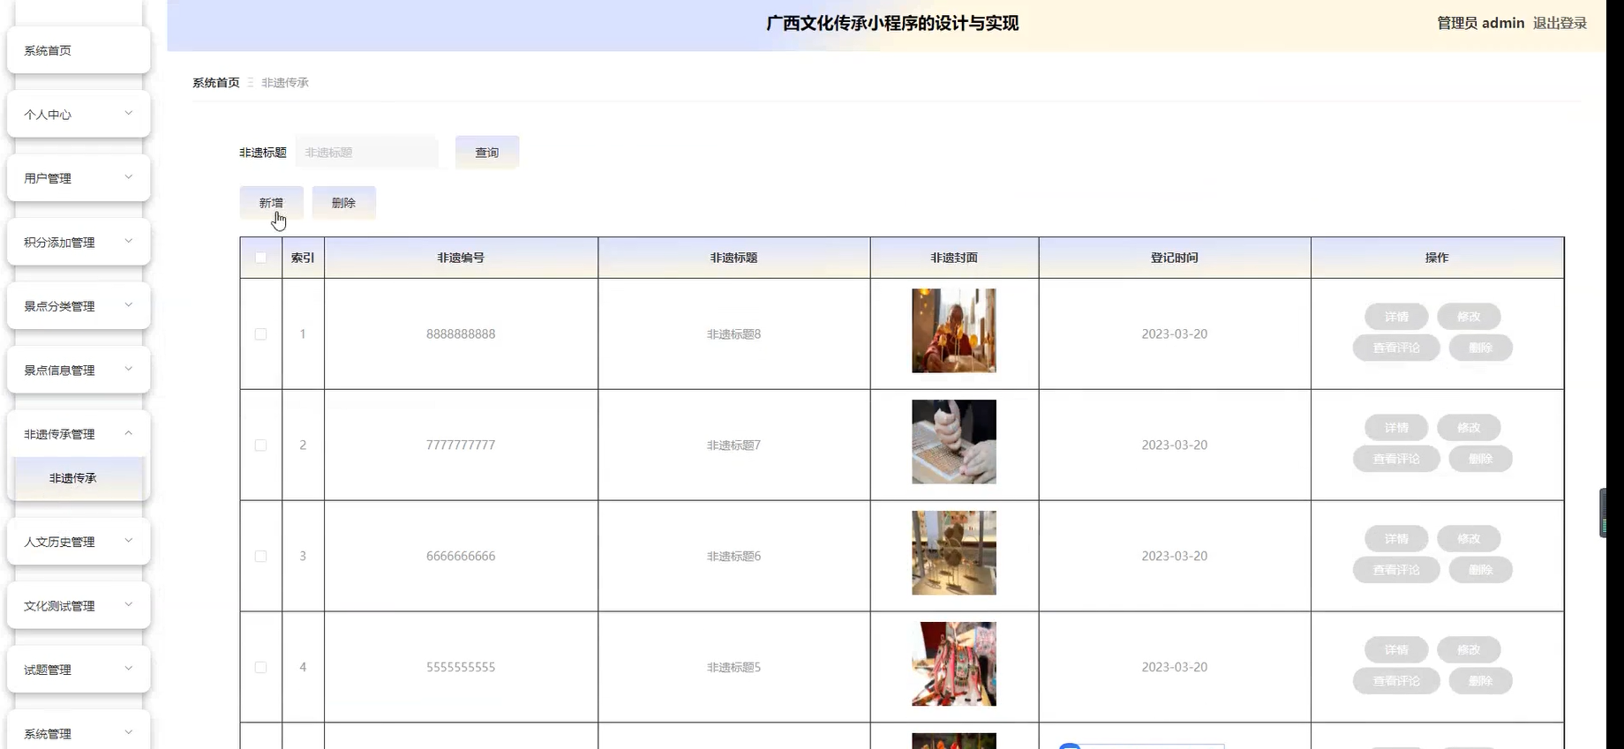Expand the 景点信息管理 menu

pos(79,370)
